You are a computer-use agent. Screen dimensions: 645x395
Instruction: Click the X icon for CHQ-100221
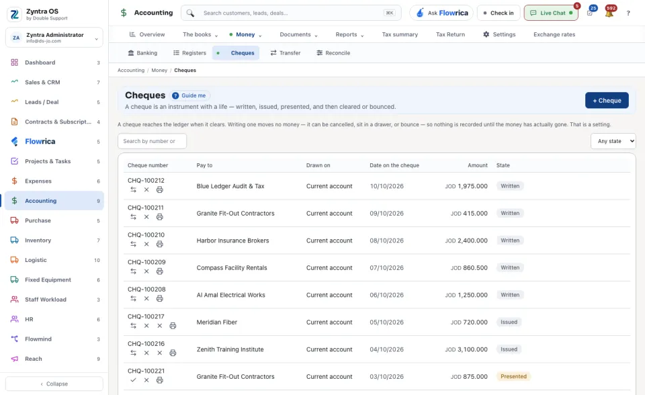[x=146, y=380]
